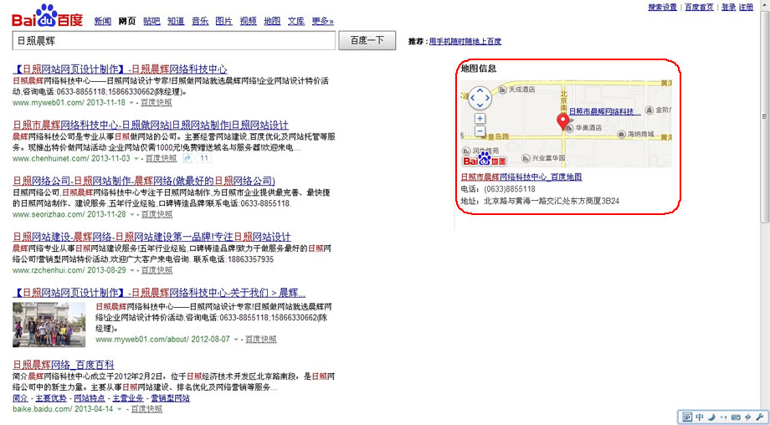Click the page vertical scrollbar
This screenshot has width=770, height=425.
coord(765,115)
